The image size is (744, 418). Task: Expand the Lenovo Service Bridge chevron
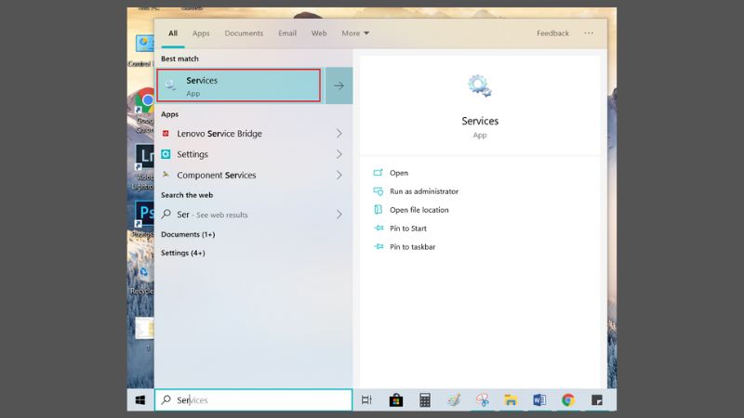click(x=339, y=134)
